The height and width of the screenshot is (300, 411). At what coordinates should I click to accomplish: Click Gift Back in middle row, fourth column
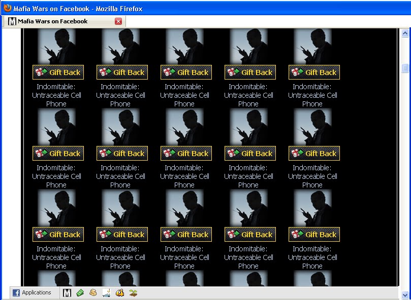250,153
